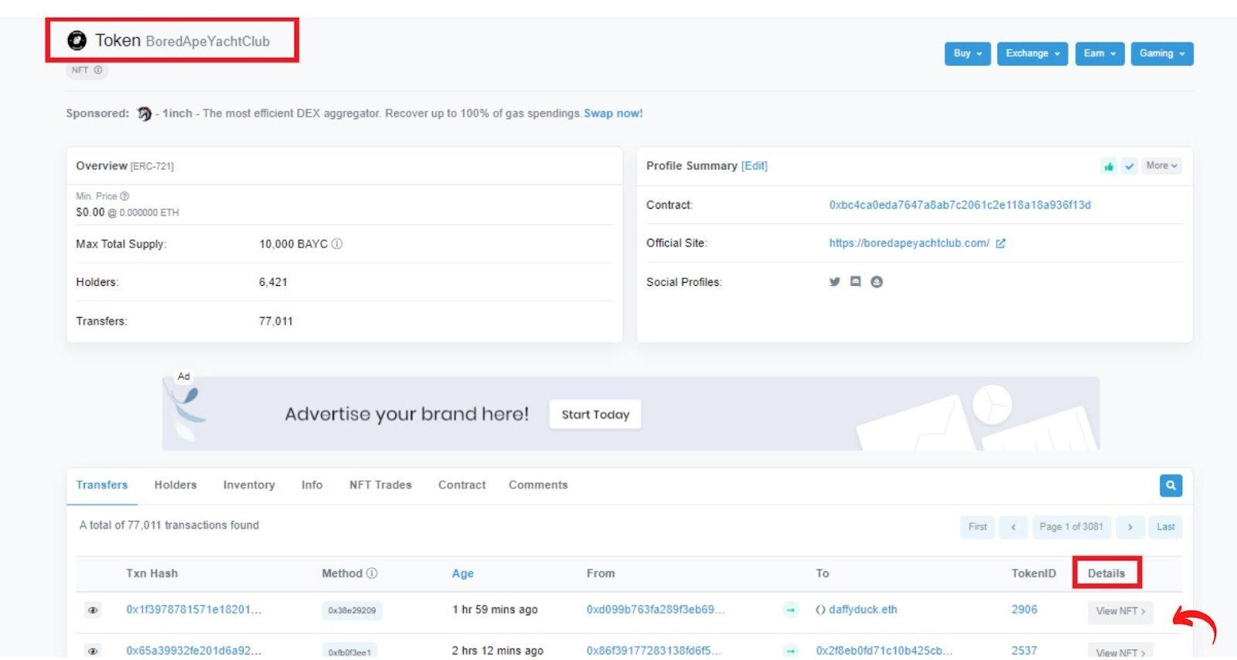The height and width of the screenshot is (660, 1237).
Task: Click the Method column help icon
Action: click(372, 573)
